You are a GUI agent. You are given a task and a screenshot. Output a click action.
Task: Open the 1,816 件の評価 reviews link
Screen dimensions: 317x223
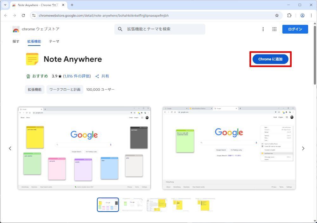[77, 76]
